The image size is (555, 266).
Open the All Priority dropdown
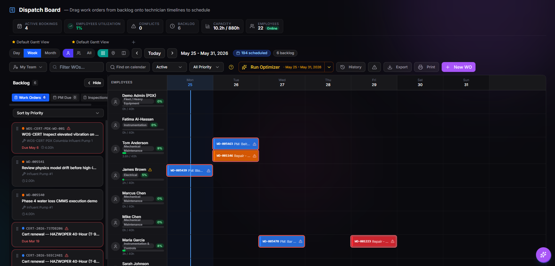click(x=206, y=67)
